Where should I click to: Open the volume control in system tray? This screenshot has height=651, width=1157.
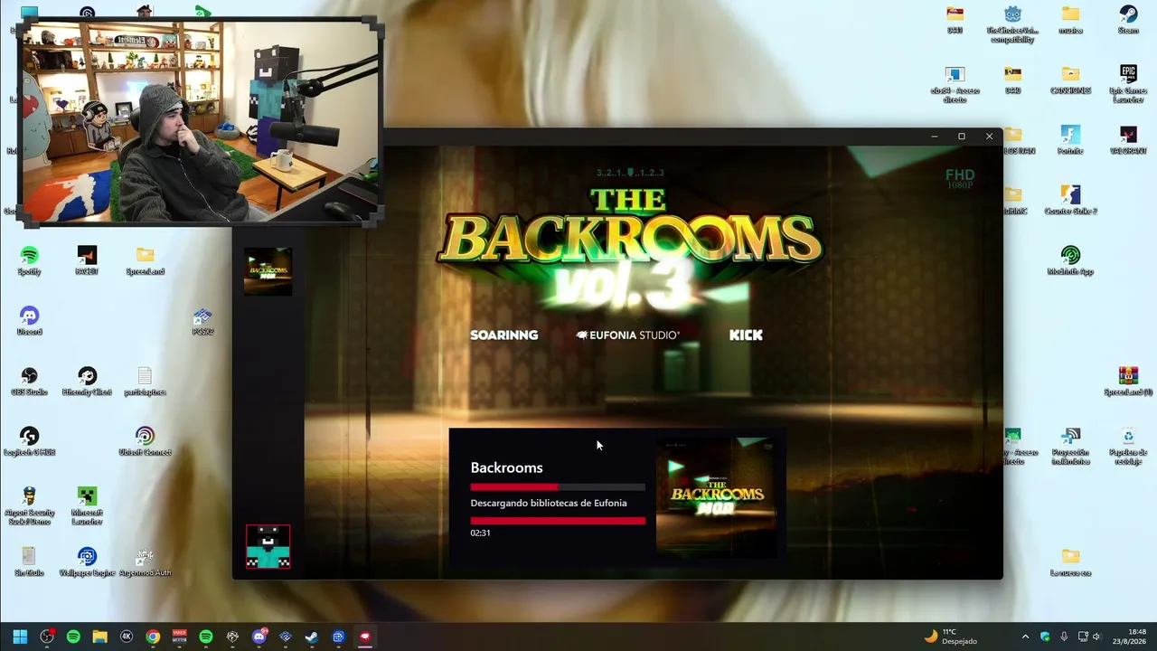(1096, 637)
